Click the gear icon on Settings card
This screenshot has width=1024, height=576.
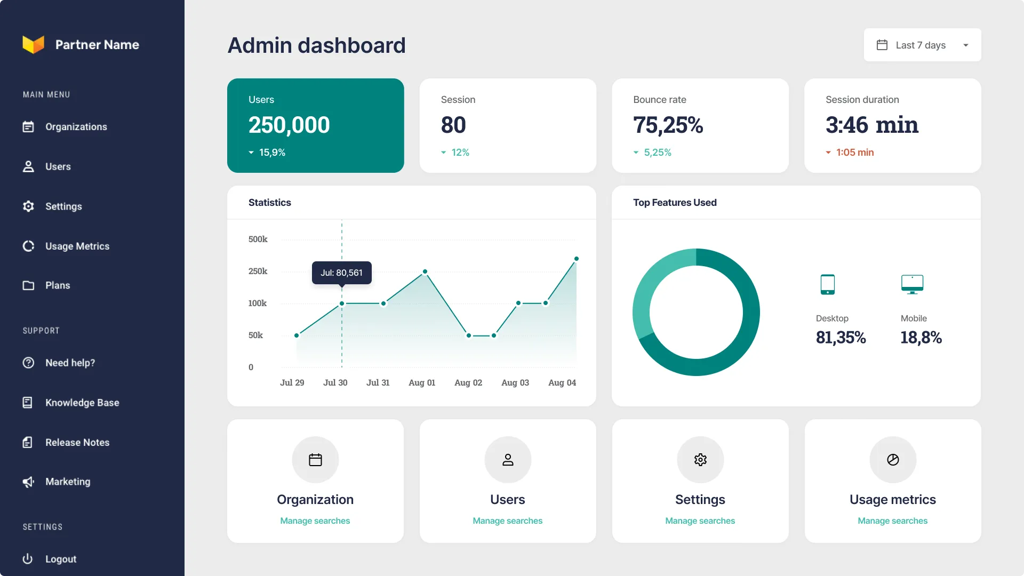point(700,460)
